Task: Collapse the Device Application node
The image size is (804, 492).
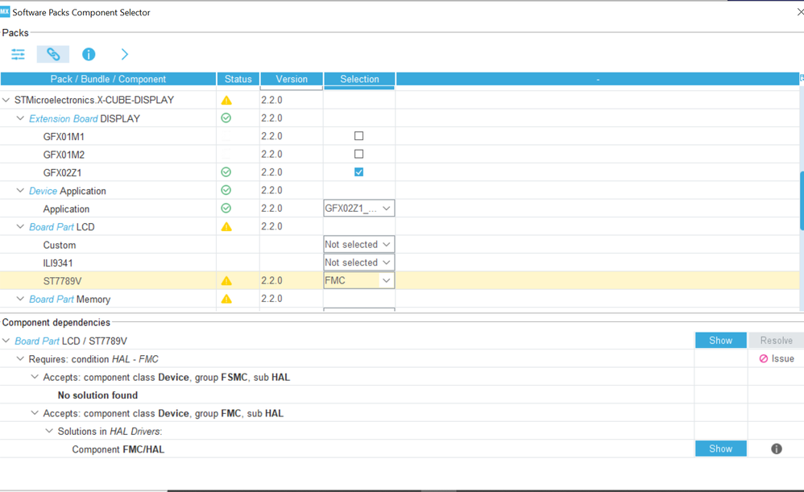Action: point(20,191)
